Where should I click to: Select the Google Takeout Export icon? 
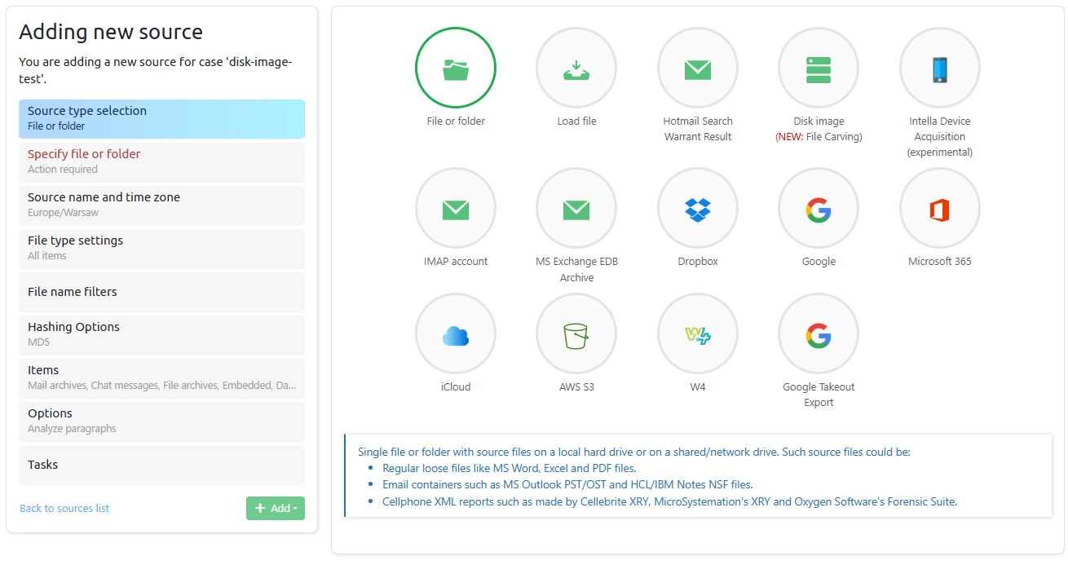819,334
